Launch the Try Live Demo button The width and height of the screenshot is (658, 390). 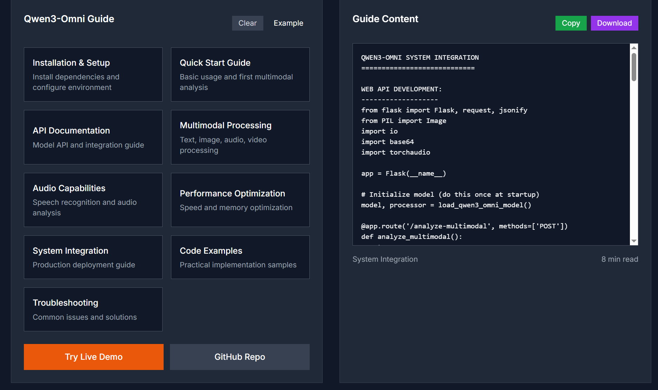pyautogui.click(x=94, y=357)
